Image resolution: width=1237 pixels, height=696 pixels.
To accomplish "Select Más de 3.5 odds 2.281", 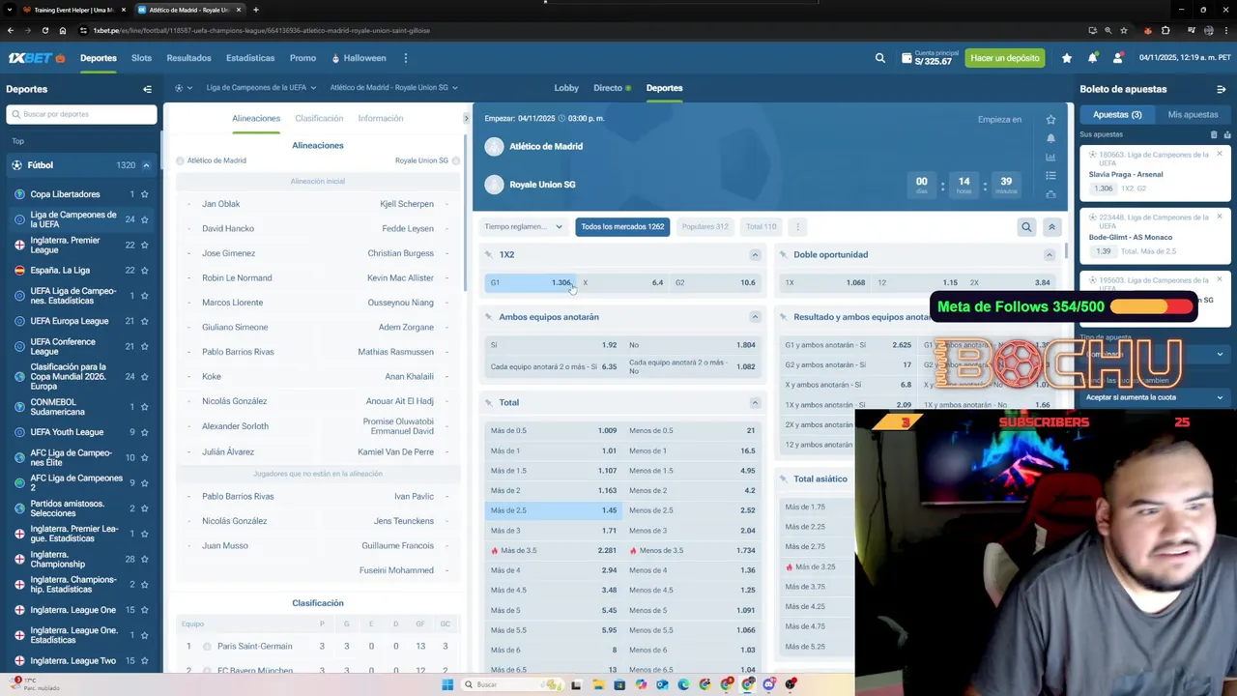I will [554, 551].
